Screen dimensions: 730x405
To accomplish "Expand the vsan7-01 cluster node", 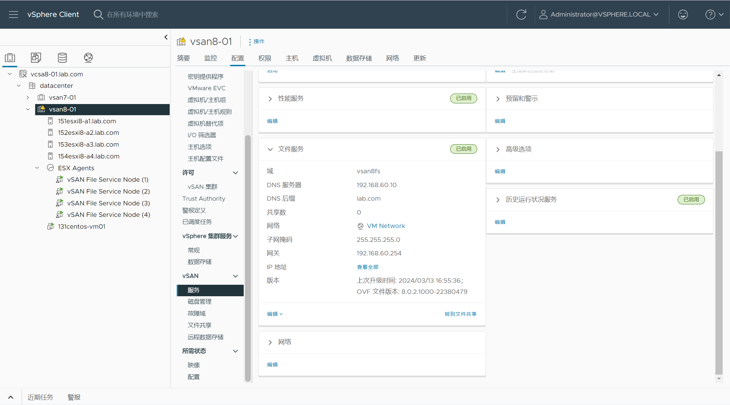I will [28, 97].
